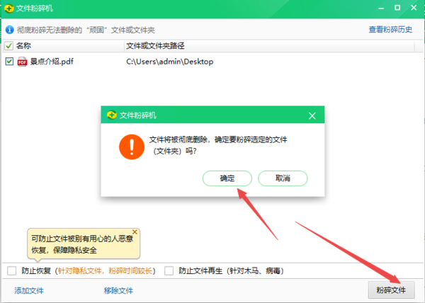Enable the 防止文件再生 checkbox
The height and width of the screenshot is (303, 425).
tap(169, 270)
